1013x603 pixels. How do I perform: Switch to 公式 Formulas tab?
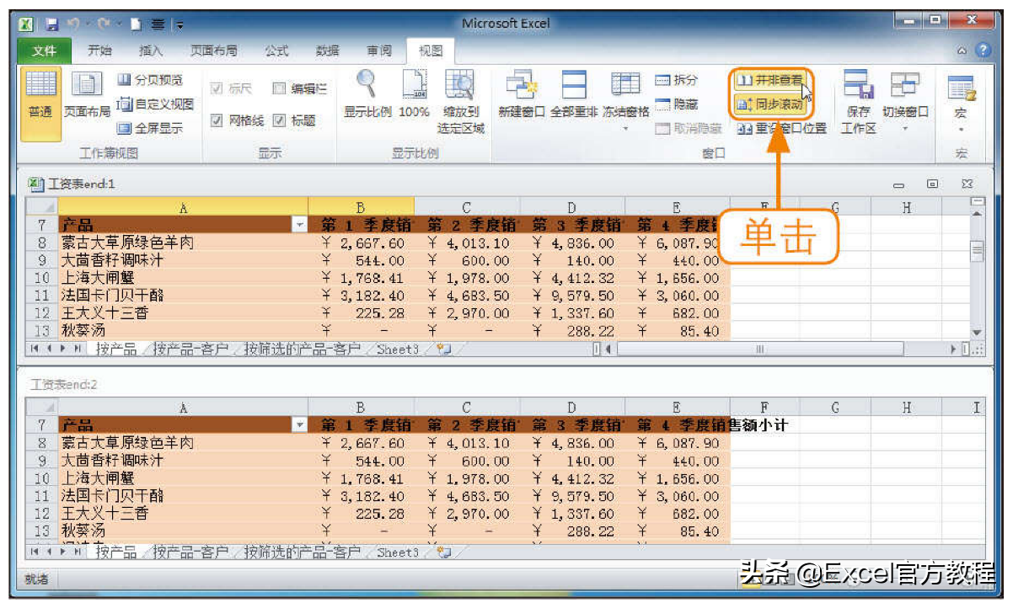(276, 51)
